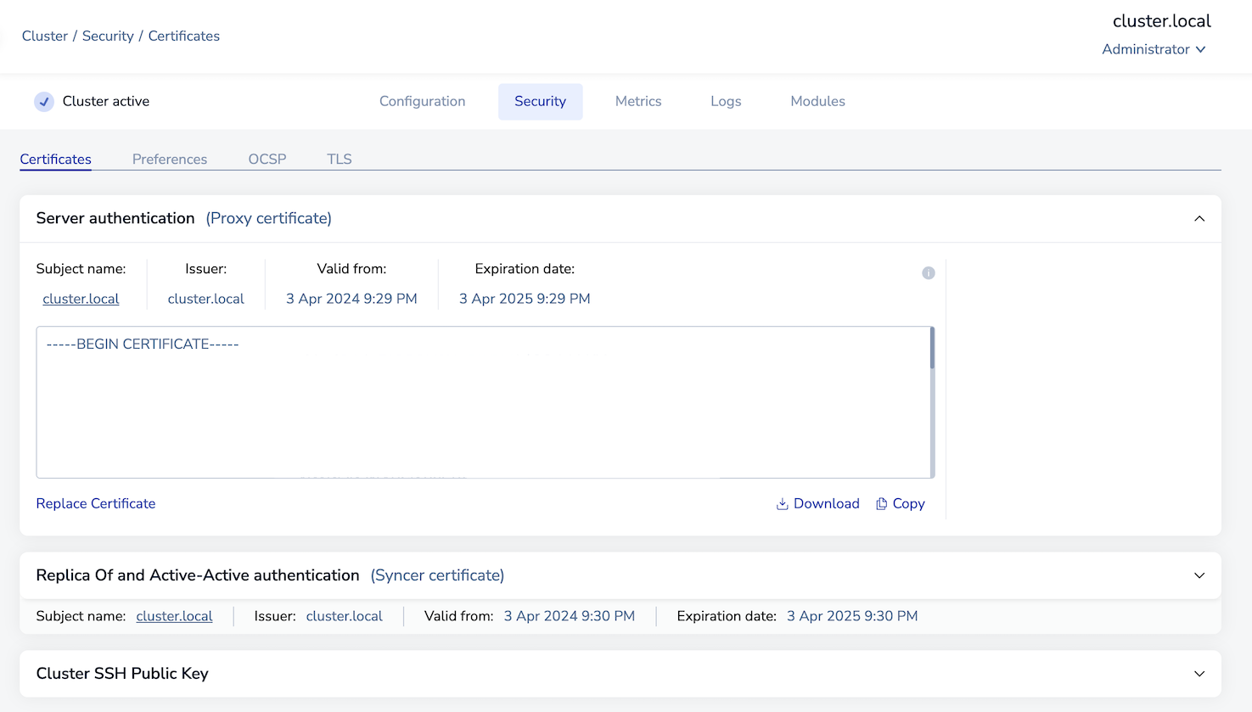The image size is (1252, 712).
Task: Click proxy certificate subject name cluster.local link
Action: point(81,299)
